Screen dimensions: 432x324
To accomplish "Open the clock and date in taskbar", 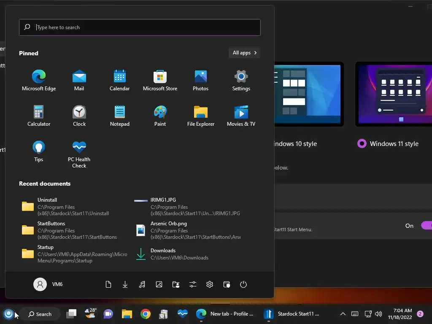I will (400, 314).
